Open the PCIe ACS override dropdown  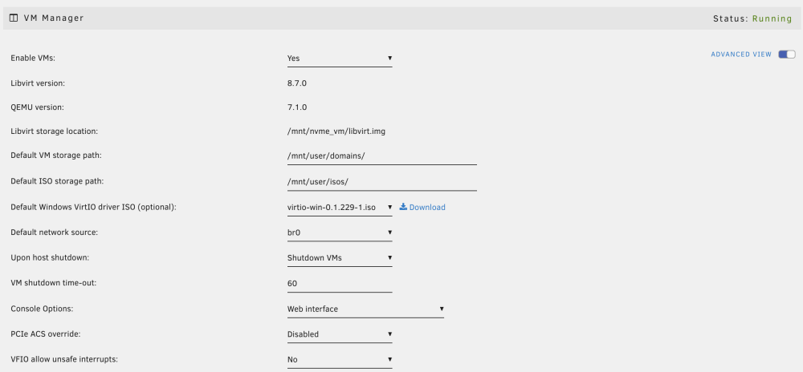[x=340, y=334]
